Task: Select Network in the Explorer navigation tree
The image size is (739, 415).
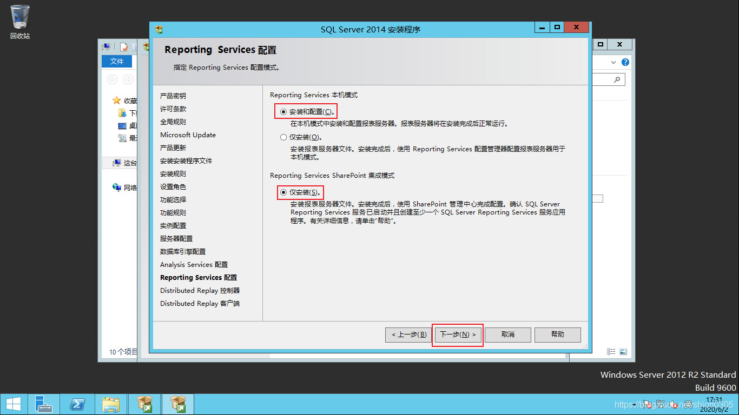Action: tap(124, 188)
